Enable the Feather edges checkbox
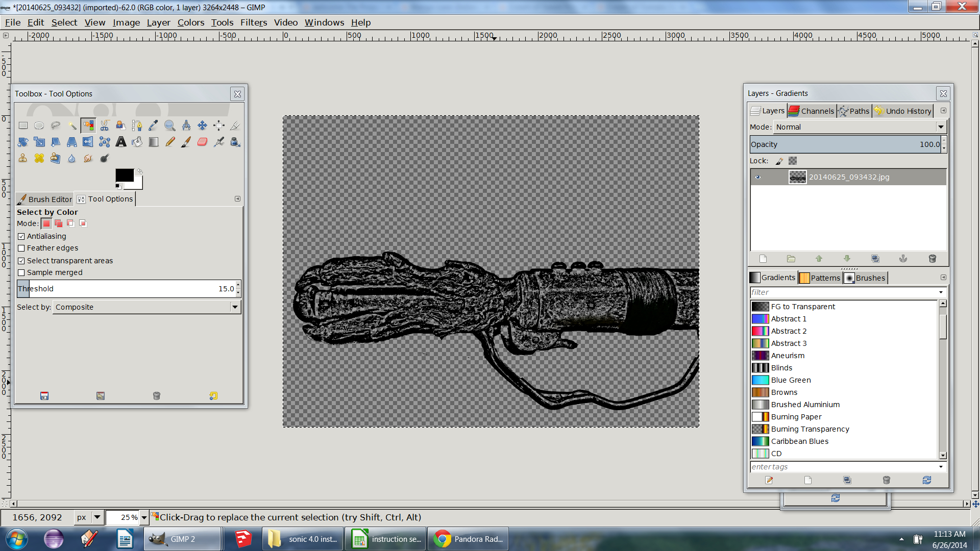The width and height of the screenshot is (980, 551). [x=21, y=248]
